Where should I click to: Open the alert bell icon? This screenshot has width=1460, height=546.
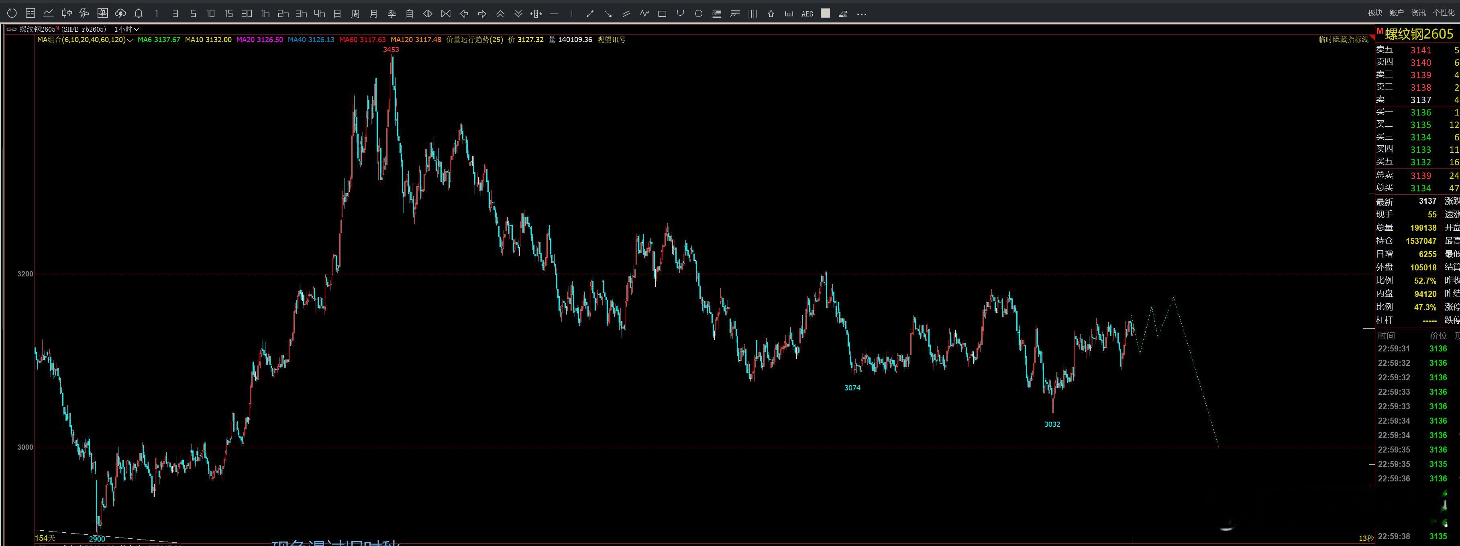[139, 14]
